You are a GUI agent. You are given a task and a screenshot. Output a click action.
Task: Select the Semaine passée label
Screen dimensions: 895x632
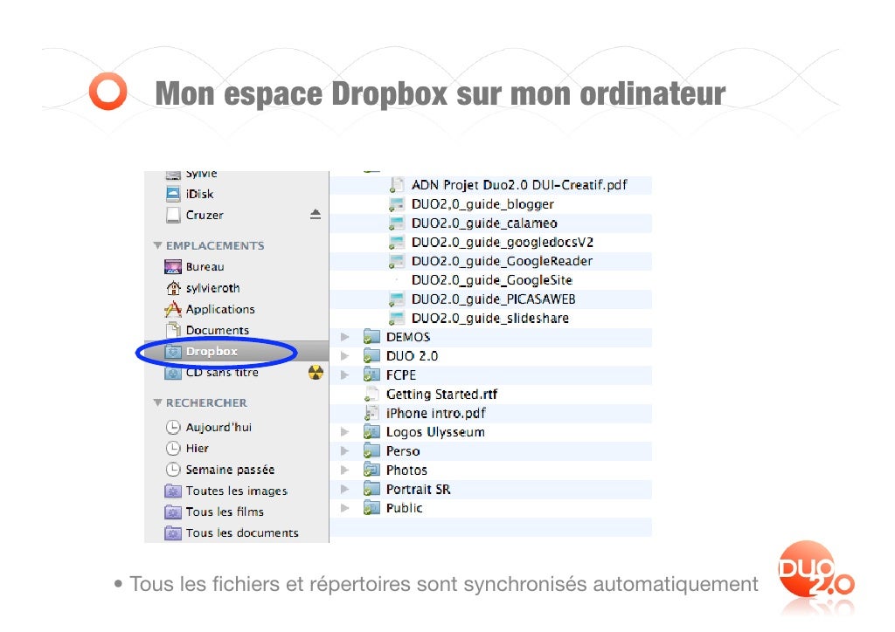[230, 470]
